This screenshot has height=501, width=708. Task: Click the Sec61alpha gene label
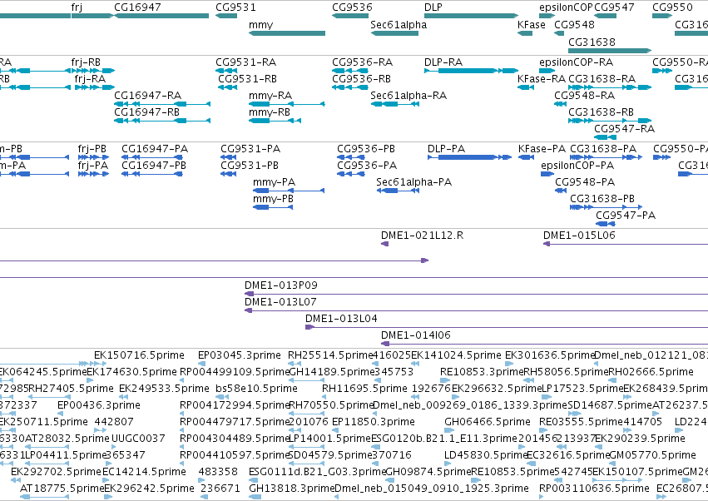coord(399,25)
